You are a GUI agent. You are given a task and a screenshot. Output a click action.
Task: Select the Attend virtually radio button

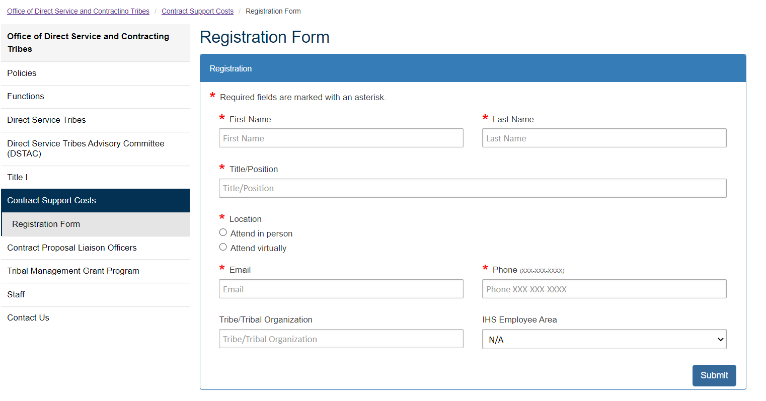[223, 247]
